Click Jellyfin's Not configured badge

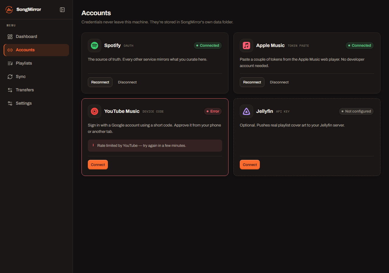[x=356, y=111]
